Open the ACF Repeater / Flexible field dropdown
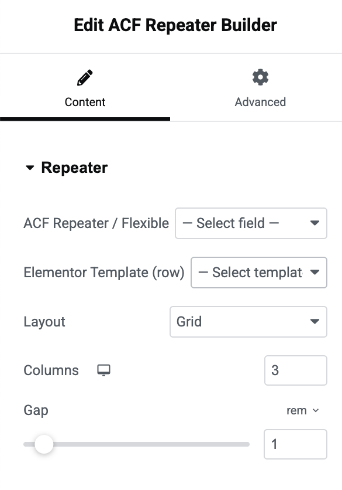 (251, 223)
